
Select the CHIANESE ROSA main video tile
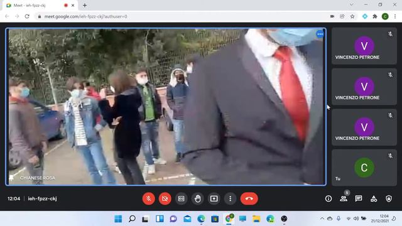(166, 107)
